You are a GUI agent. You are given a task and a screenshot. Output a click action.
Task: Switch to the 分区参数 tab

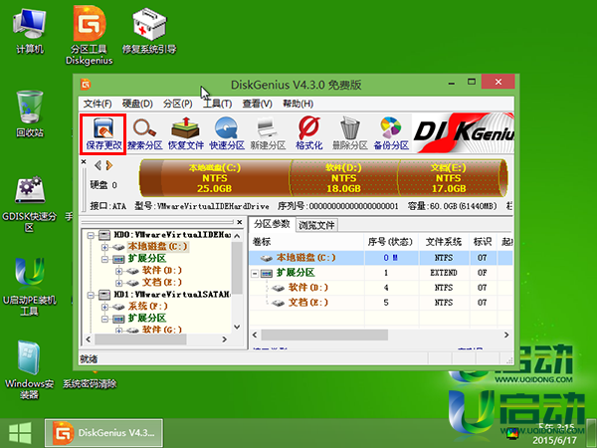(x=272, y=224)
